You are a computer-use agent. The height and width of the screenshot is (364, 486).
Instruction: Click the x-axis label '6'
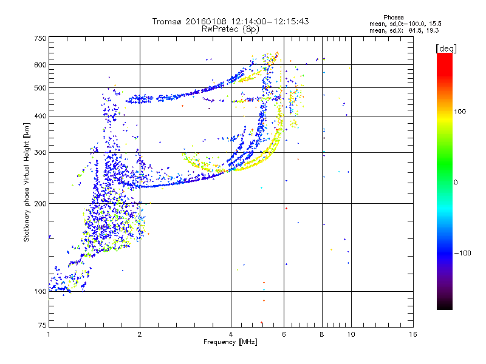pos(284,334)
